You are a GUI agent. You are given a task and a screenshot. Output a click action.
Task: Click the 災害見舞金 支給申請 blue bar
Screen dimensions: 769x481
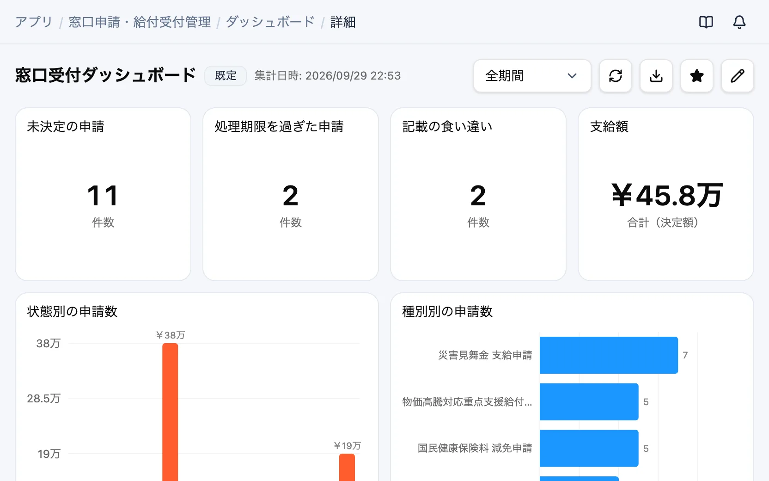pos(609,355)
